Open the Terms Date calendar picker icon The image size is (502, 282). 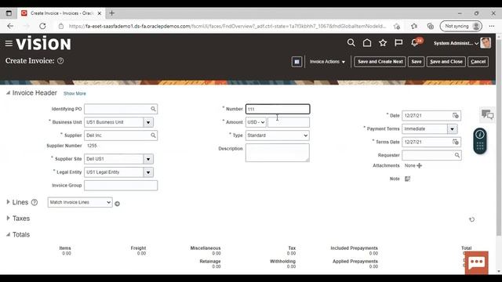[455, 142]
